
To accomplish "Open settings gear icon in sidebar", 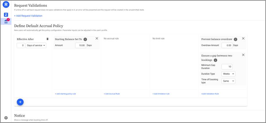I will pyautogui.click(x=6, y=118).
